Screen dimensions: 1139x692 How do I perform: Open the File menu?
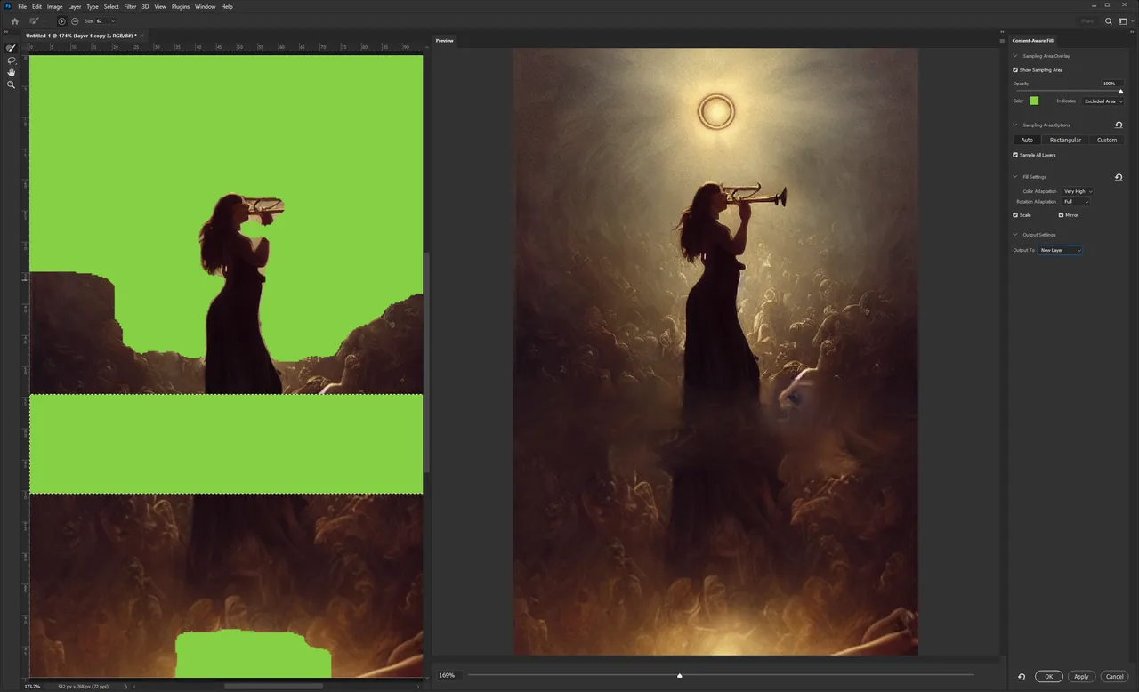(22, 6)
